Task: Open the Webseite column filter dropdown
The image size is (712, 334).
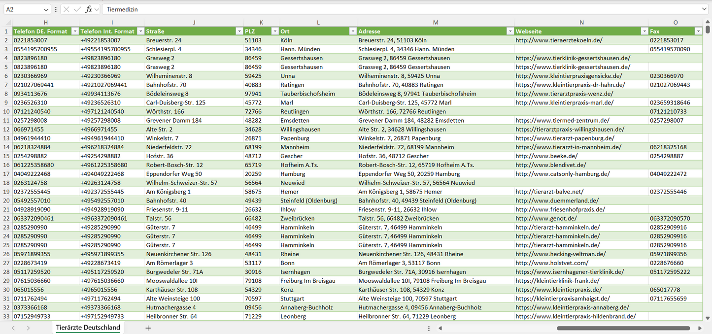Action: (644, 31)
